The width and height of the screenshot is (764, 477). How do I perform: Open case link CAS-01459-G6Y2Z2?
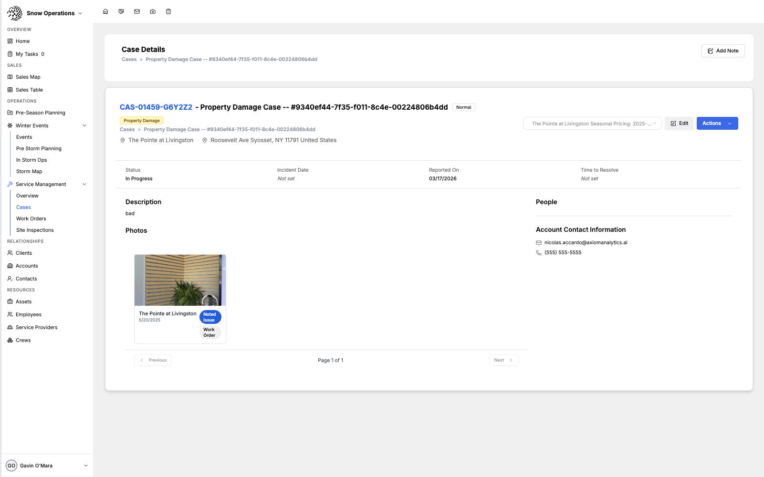click(x=156, y=107)
